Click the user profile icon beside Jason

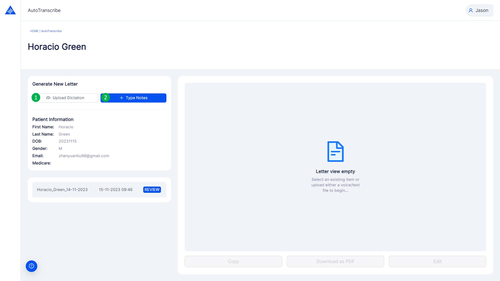tap(471, 10)
